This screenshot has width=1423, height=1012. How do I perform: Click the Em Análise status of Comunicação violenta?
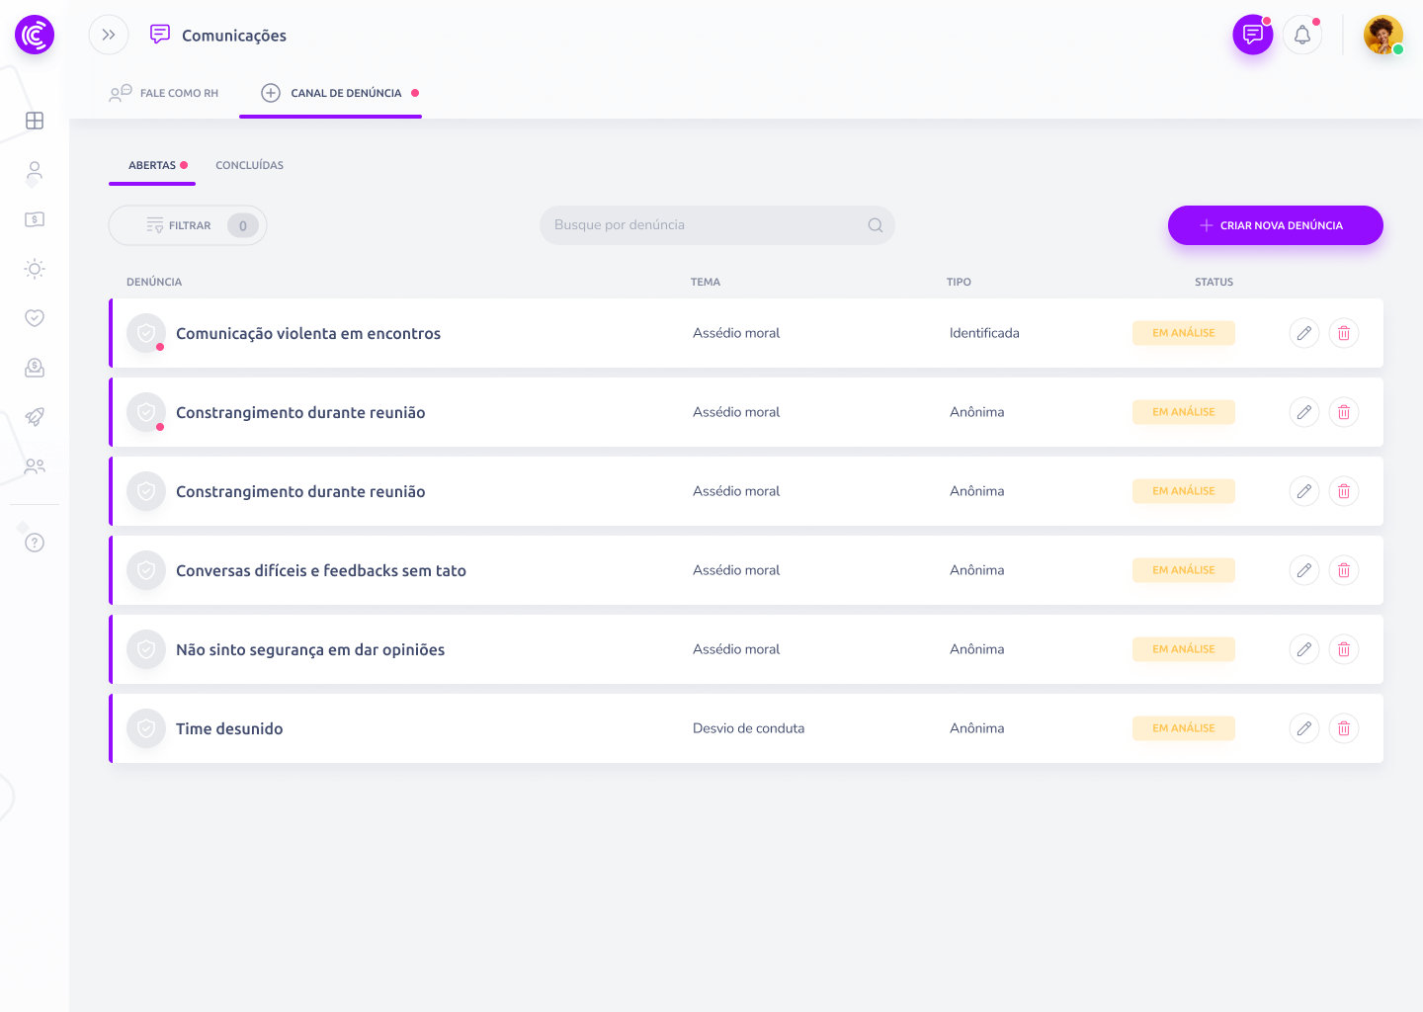[1183, 333]
